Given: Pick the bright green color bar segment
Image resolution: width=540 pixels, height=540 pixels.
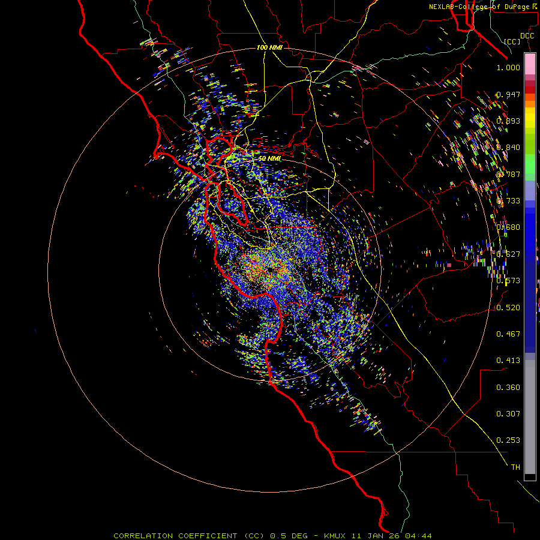Looking at the screenshot, I should (530, 164).
